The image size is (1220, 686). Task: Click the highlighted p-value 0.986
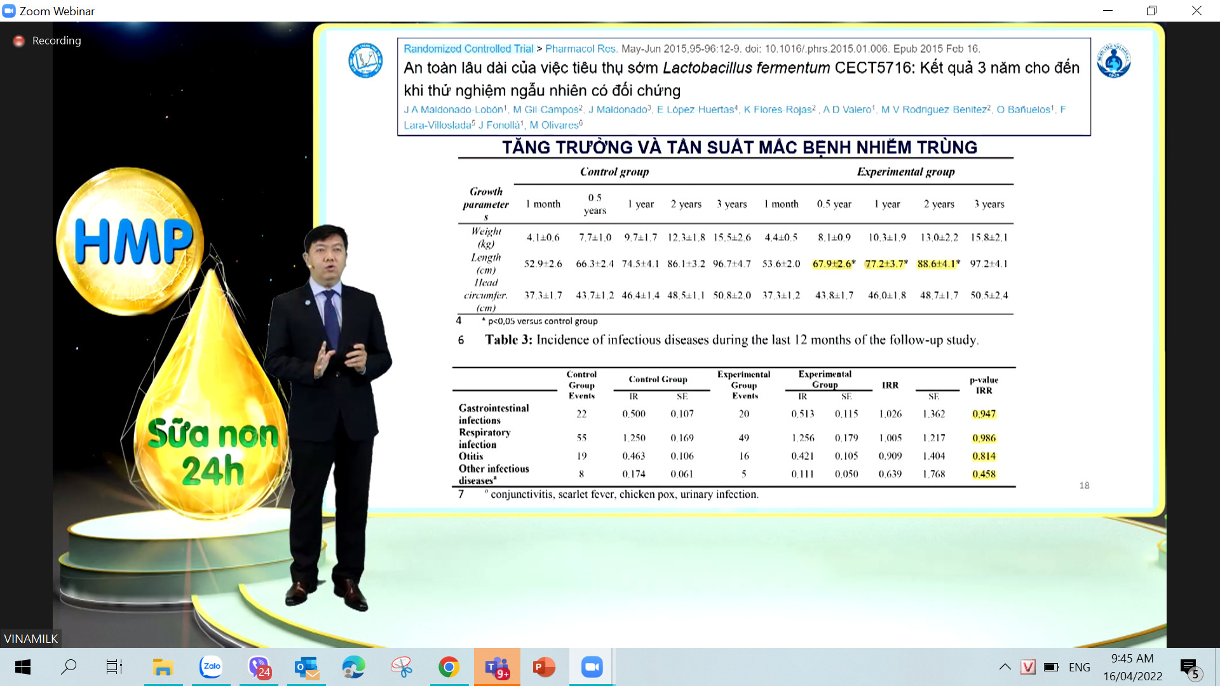pos(984,438)
